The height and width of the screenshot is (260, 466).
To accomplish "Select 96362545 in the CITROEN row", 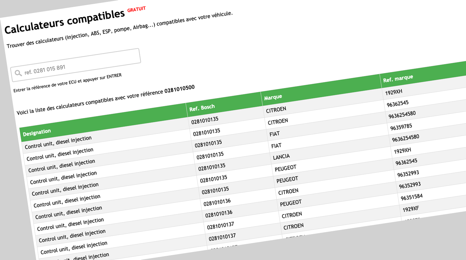I will [x=398, y=103].
